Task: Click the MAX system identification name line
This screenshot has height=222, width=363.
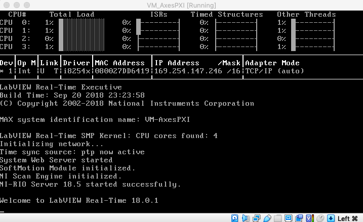Action: point(95,119)
